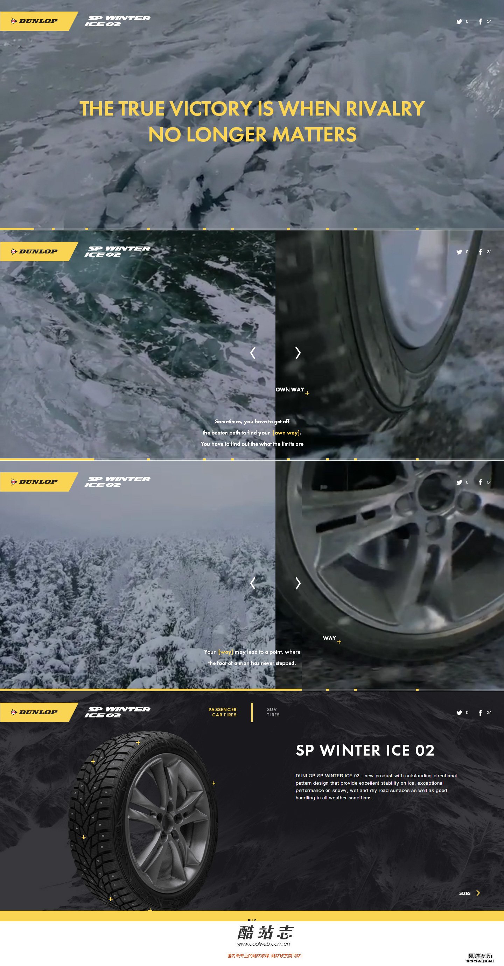Open the plus hotspot on the tire's top tread
Image resolution: width=504 pixels, height=966 pixels.
[x=138, y=743]
